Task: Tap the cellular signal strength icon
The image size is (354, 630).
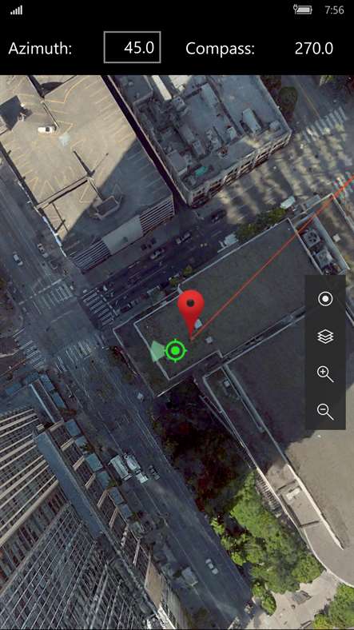Action: (x=17, y=10)
